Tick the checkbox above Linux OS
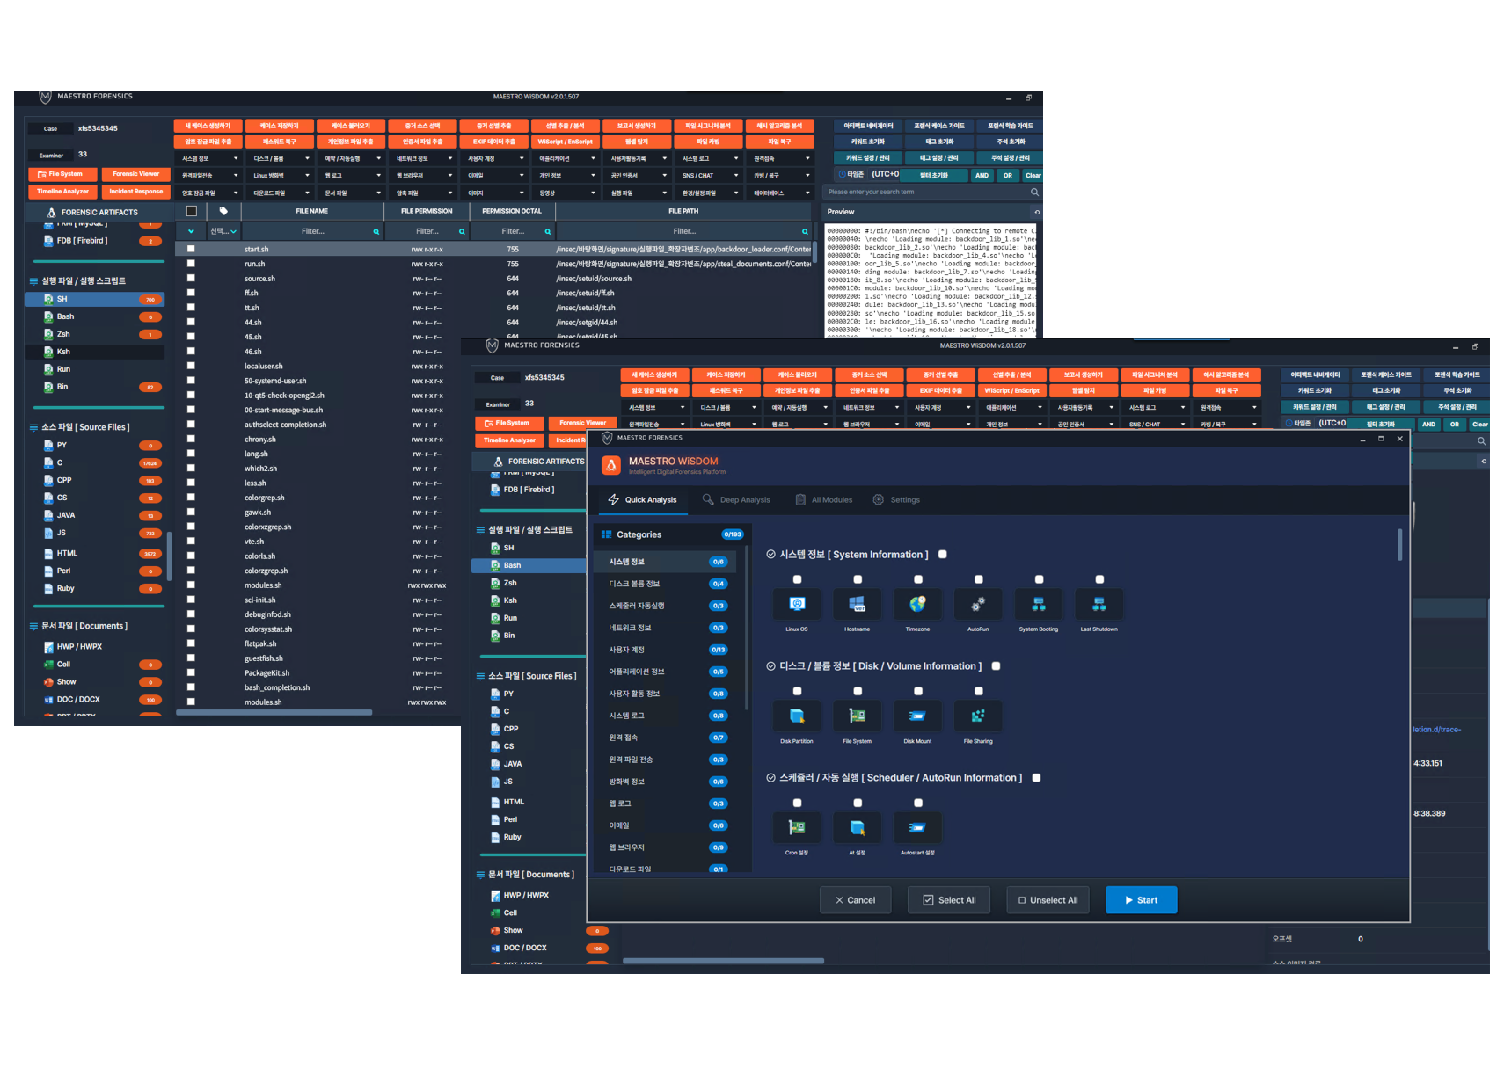The width and height of the screenshot is (1504, 1076). [x=798, y=579]
